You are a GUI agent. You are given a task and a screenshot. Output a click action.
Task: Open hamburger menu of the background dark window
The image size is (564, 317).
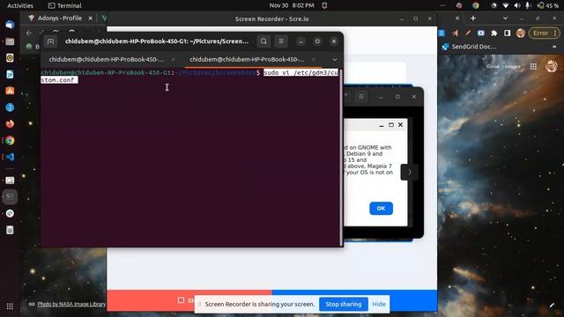coord(361,96)
